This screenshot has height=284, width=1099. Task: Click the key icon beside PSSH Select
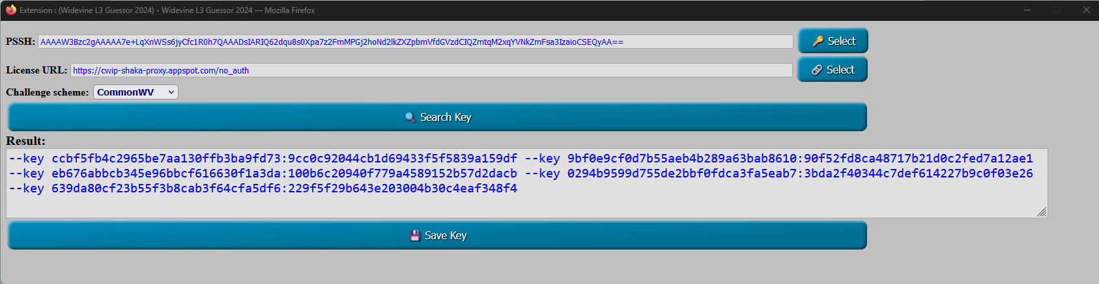[818, 41]
